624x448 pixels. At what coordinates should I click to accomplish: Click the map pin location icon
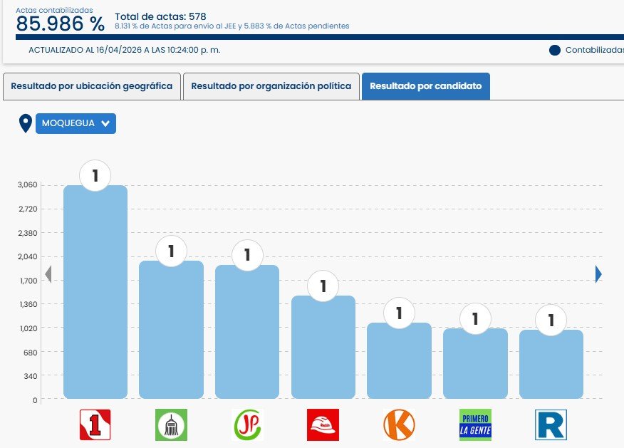coord(26,123)
